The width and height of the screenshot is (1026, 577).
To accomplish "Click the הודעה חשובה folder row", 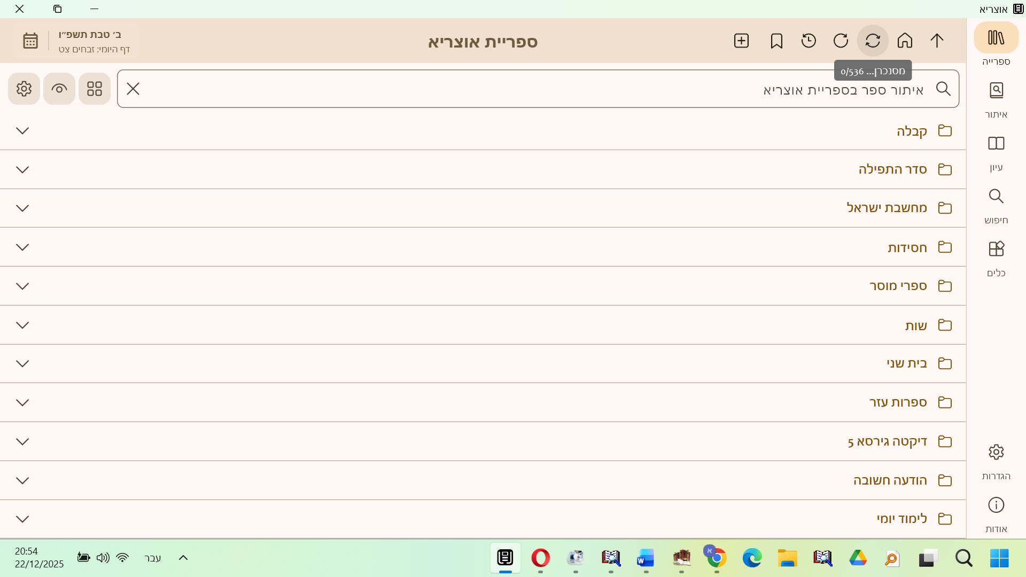I will [890, 480].
